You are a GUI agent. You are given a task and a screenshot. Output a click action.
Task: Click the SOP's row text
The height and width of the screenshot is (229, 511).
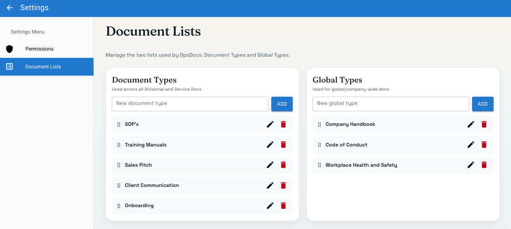pos(132,124)
